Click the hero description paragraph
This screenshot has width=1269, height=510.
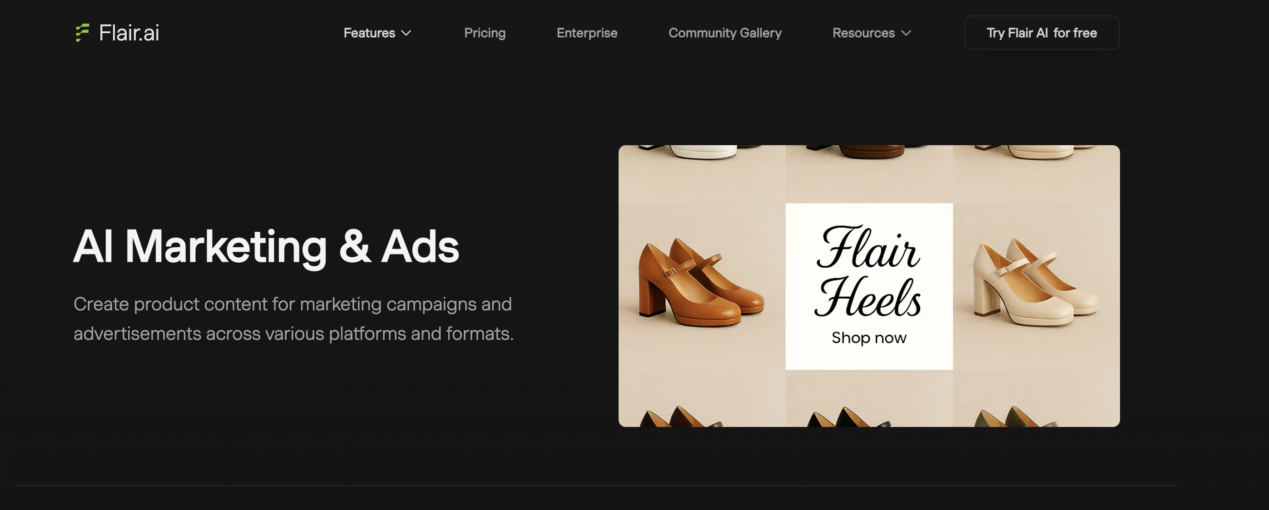tap(293, 319)
